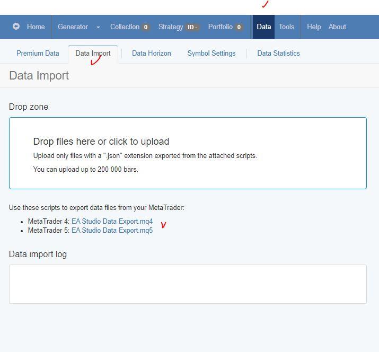This screenshot has height=352, width=379.
Task: Click inside the Data import log box
Action: pyautogui.click(x=188, y=284)
